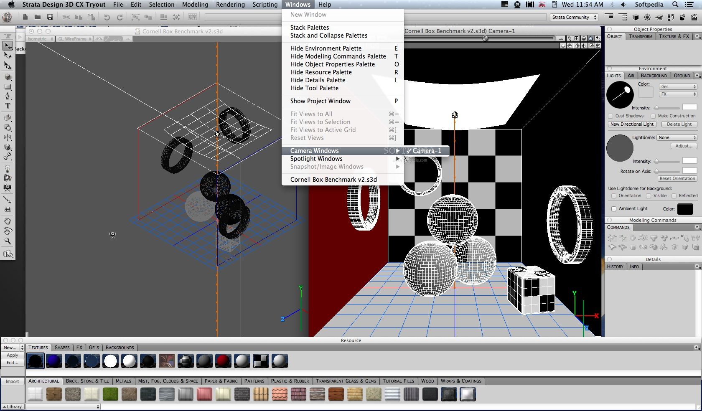Image resolution: width=702 pixels, height=411 pixels.
Task: Expand Camera Windows submenu
Action: [343, 151]
